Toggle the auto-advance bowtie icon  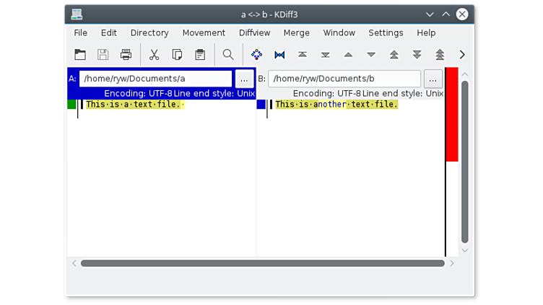279,55
